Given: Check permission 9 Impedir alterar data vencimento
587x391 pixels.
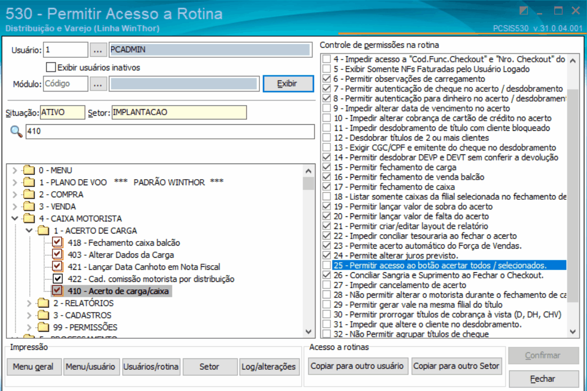Looking at the screenshot, I should 327,108.
